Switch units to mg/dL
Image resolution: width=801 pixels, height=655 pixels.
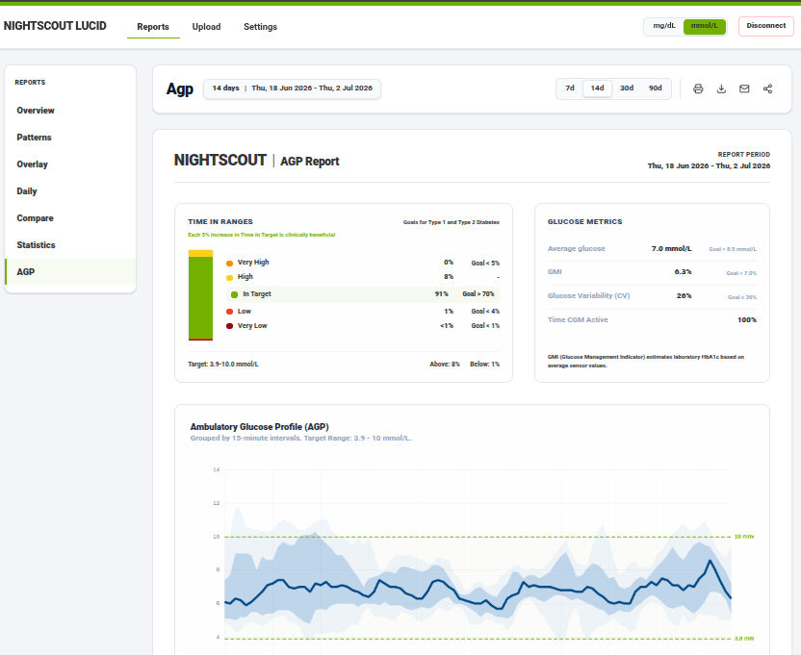664,26
